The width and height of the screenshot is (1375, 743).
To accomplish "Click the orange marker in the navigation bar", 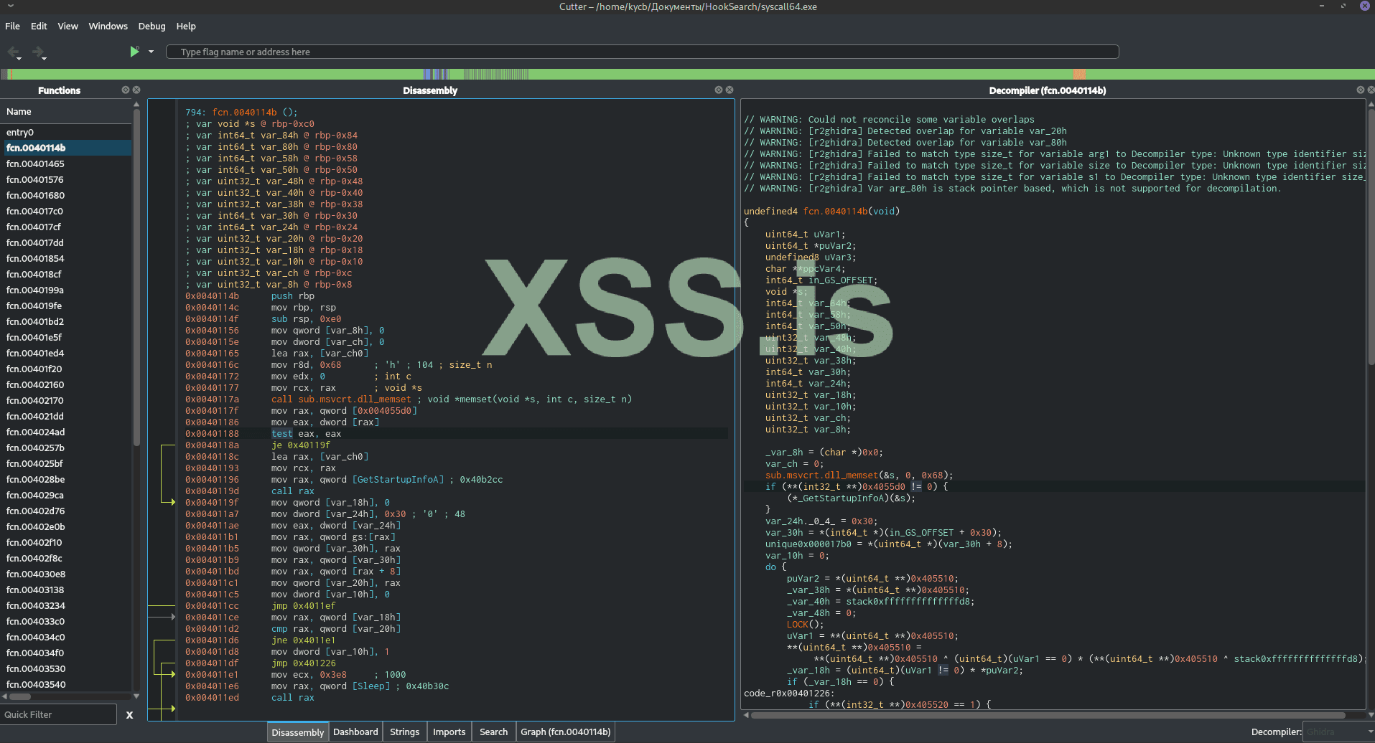I will (1079, 74).
